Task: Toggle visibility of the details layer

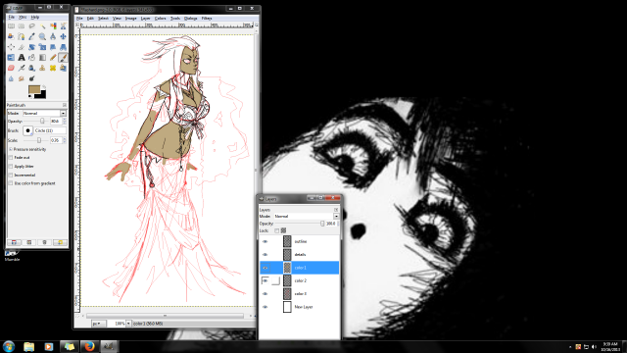Action: click(x=265, y=255)
